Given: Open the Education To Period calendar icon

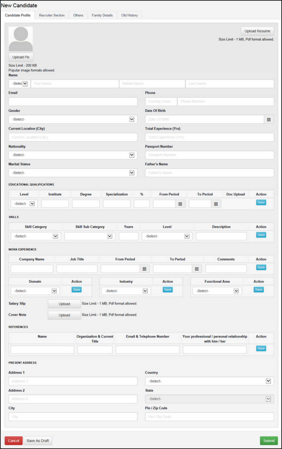Looking at the screenshot, I should pyautogui.click(x=216, y=204).
